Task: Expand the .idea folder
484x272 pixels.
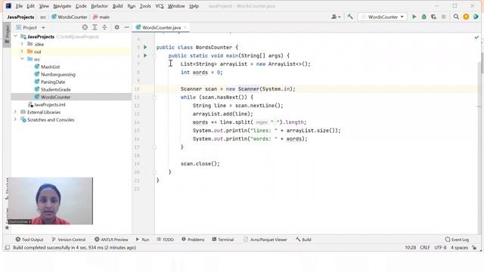Action: (x=22, y=44)
